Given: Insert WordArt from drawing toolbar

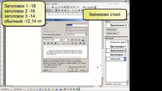Looking at the screenshot, I should coord(40,89).
